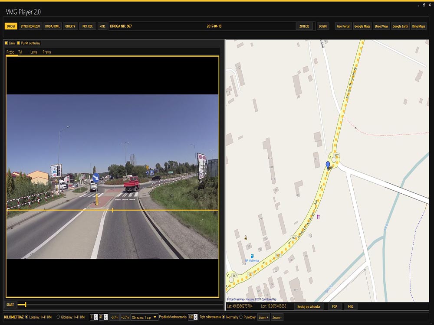Switch to the Tył camera tab
The height and width of the screenshot is (325, 434).
(20, 52)
